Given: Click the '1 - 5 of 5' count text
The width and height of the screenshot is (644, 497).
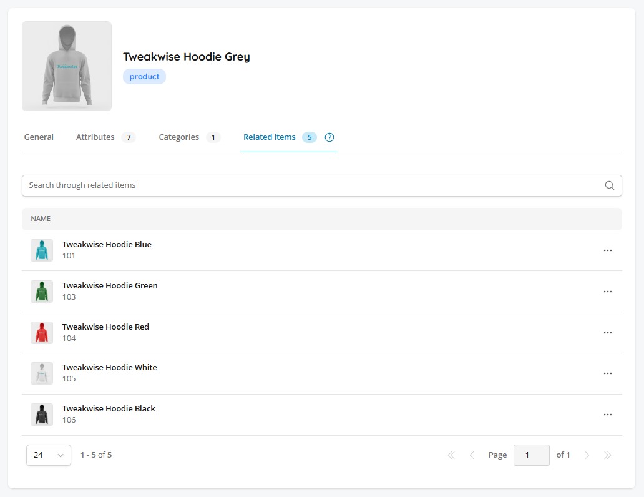Looking at the screenshot, I should tap(96, 455).
